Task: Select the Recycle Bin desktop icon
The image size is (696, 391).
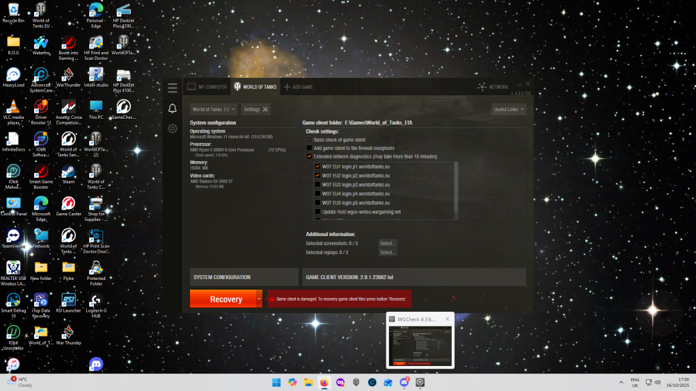Action: [x=13, y=13]
